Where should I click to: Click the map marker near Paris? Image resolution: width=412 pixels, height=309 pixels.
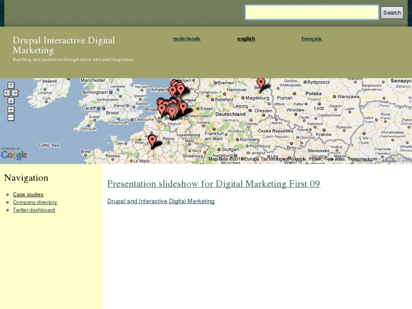pos(152,142)
